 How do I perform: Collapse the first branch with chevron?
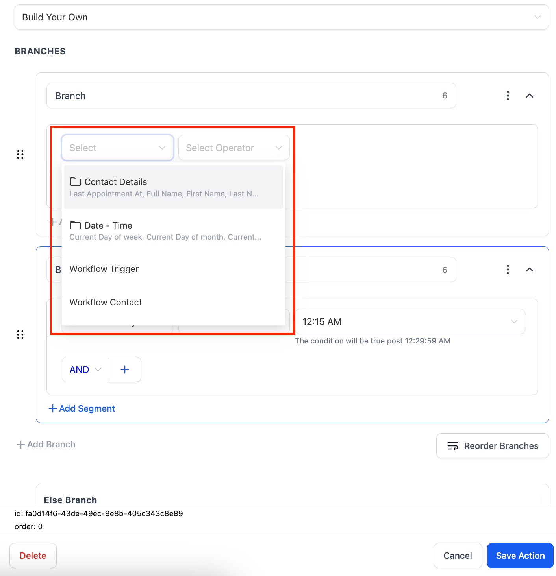pyautogui.click(x=530, y=96)
